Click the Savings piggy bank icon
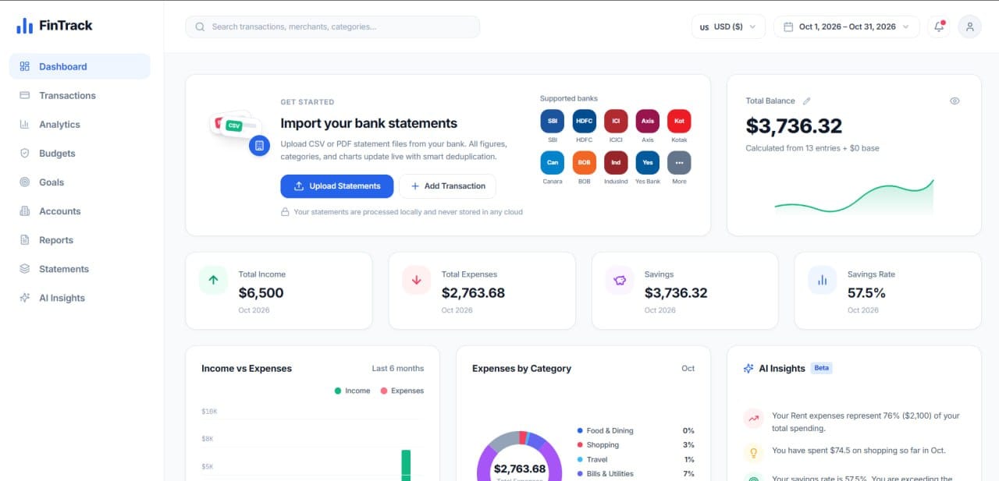The height and width of the screenshot is (481, 999). tap(620, 280)
